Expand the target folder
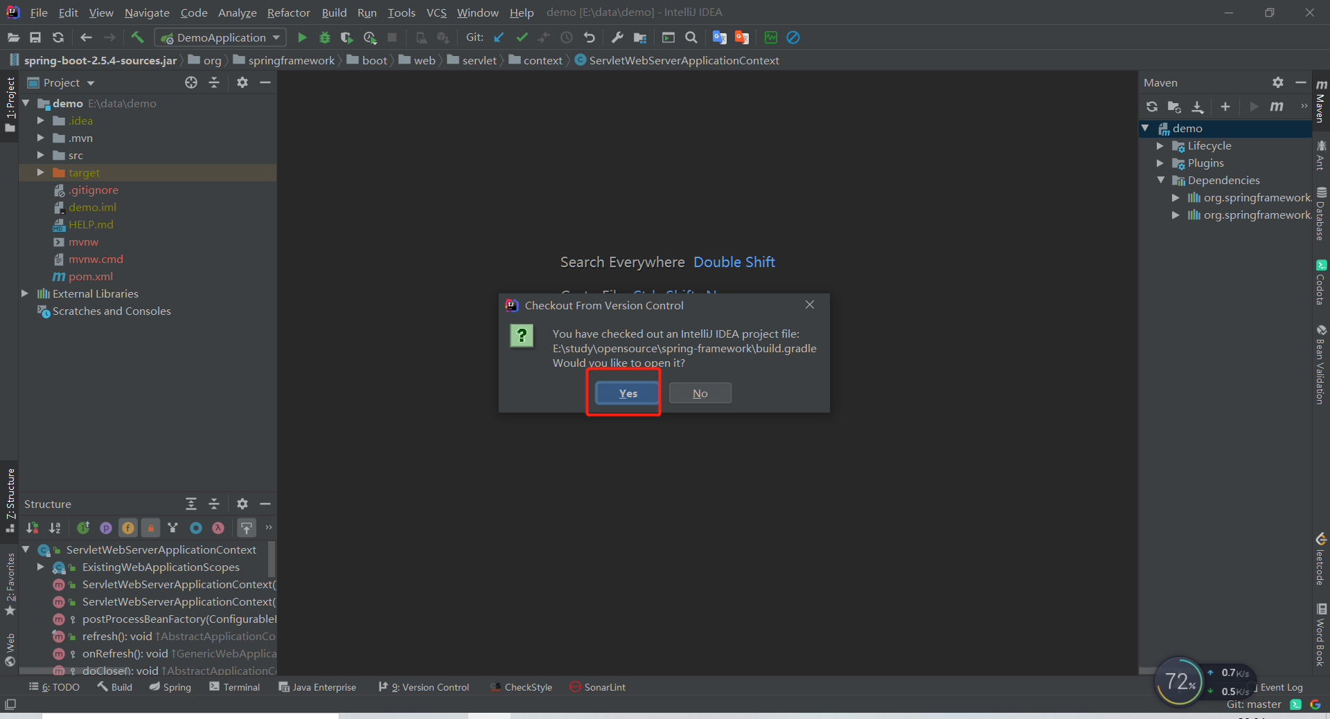The height and width of the screenshot is (719, 1330). tap(40, 172)
